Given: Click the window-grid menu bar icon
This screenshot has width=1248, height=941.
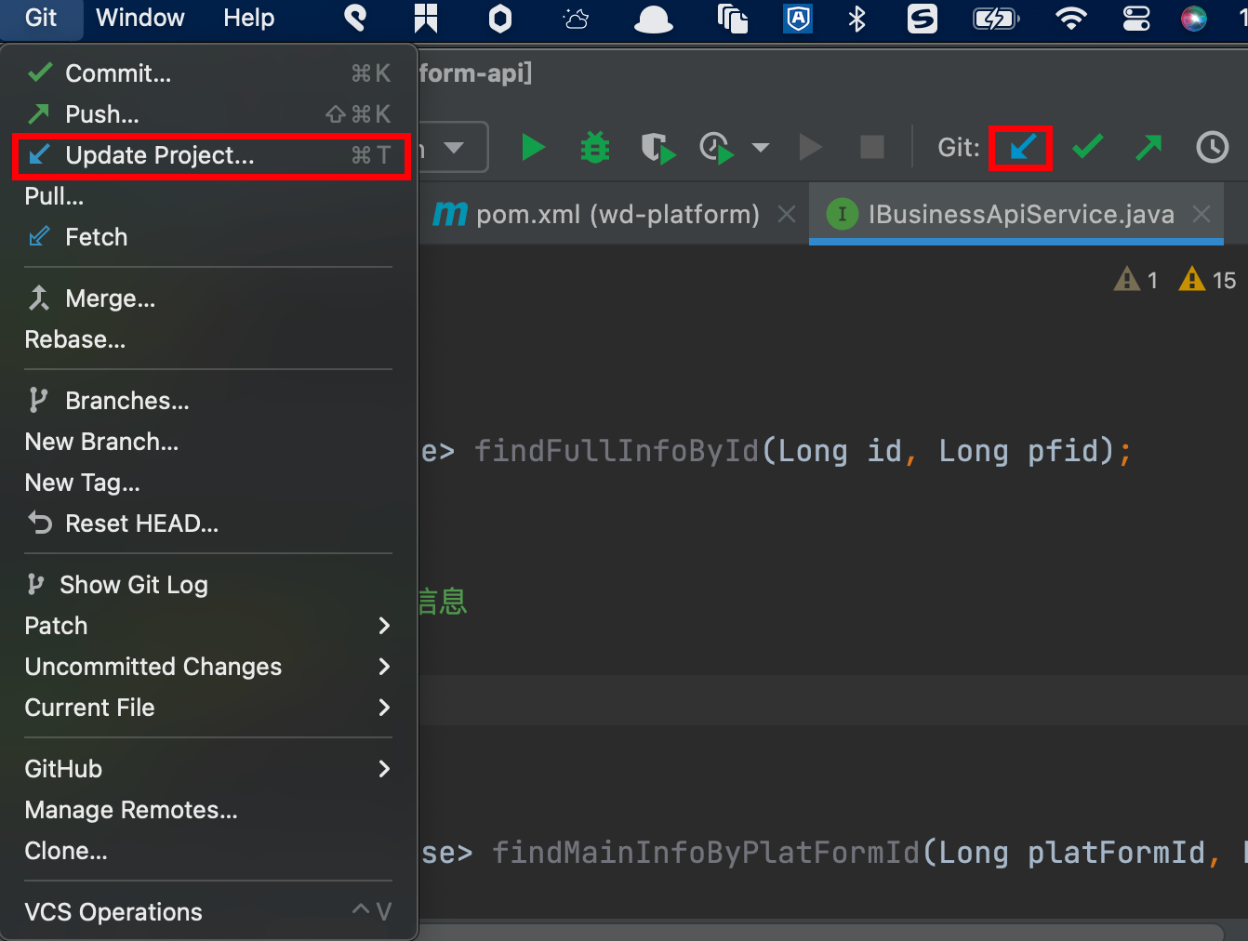Looking at the screenshot, I should 426,19.
